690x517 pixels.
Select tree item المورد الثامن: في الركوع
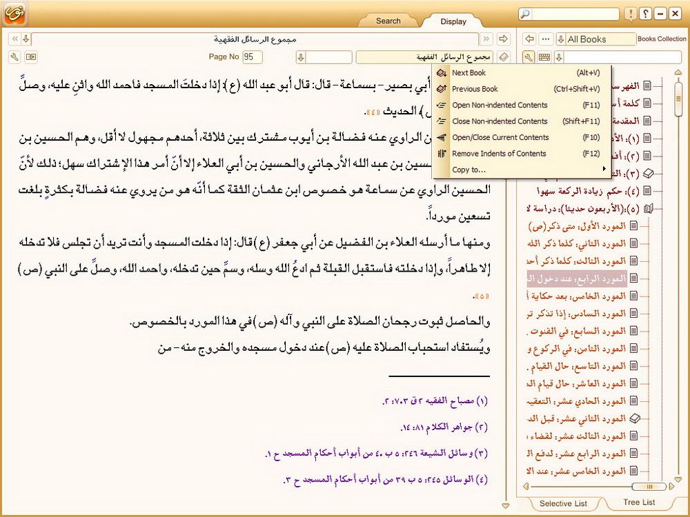pos(576,349)
